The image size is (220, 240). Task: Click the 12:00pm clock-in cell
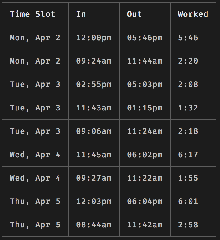click(x=94, y=38)
